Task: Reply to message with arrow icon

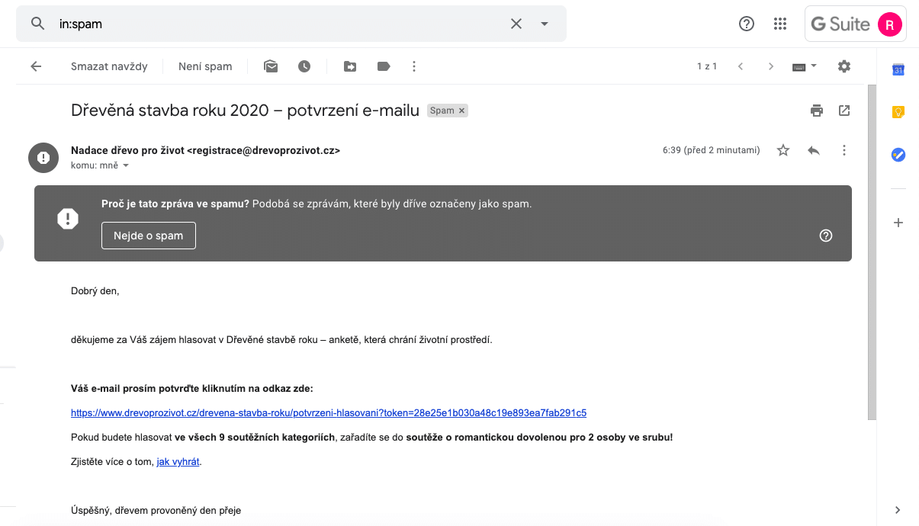Action: point(814,150)
